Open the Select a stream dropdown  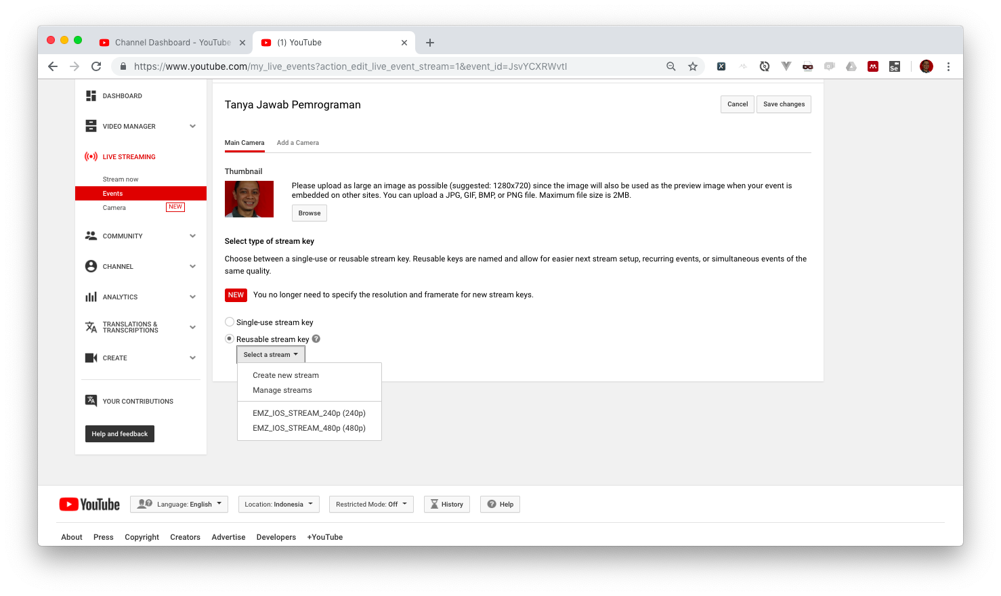click(271, 354)
